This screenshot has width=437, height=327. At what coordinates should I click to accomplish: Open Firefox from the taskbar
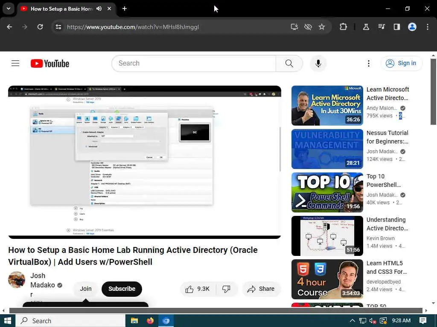pyautogui.click(x=150, y=321)
